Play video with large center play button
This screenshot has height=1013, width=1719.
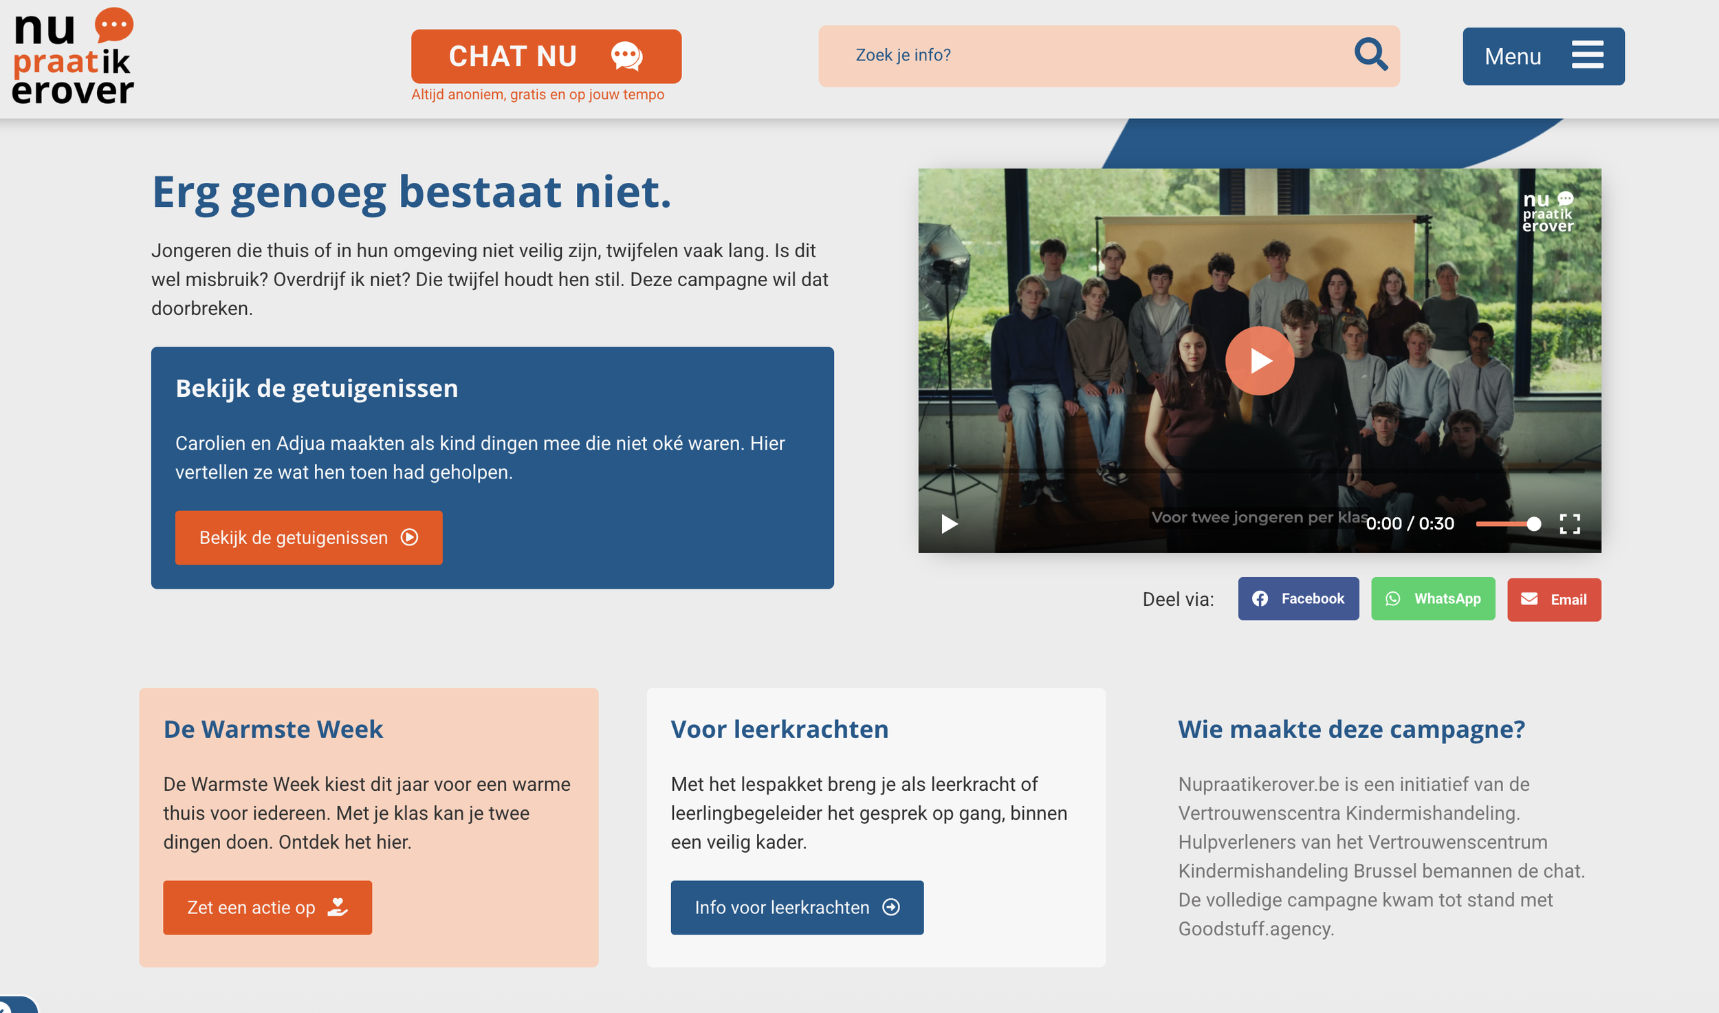click(x=1259, y=360)
